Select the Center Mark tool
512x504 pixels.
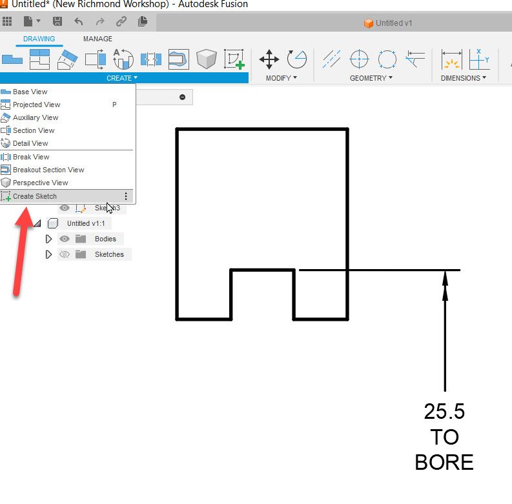tap(359, 59)
